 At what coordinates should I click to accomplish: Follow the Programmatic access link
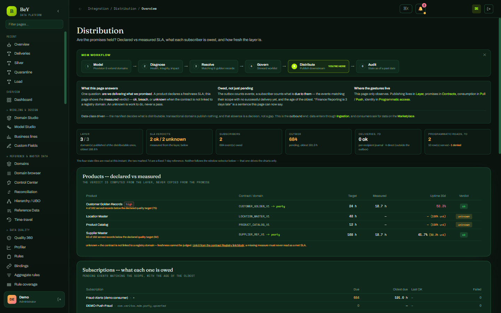point(394,99)
